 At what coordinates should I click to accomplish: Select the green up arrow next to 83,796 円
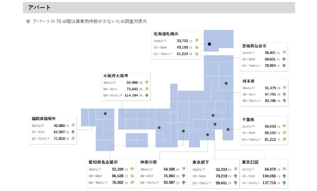[x=285, y=100]
